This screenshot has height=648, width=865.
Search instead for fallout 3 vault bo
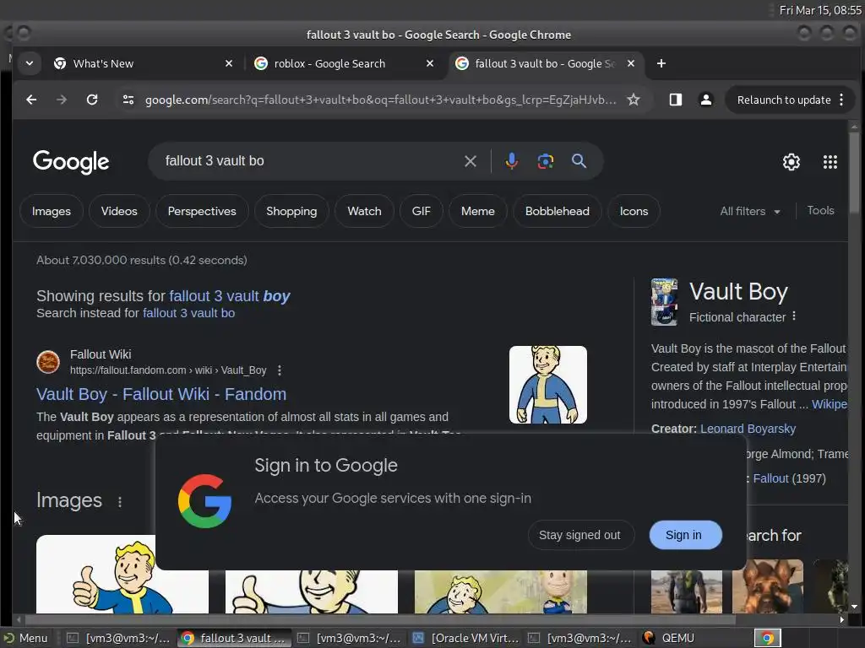188,313
